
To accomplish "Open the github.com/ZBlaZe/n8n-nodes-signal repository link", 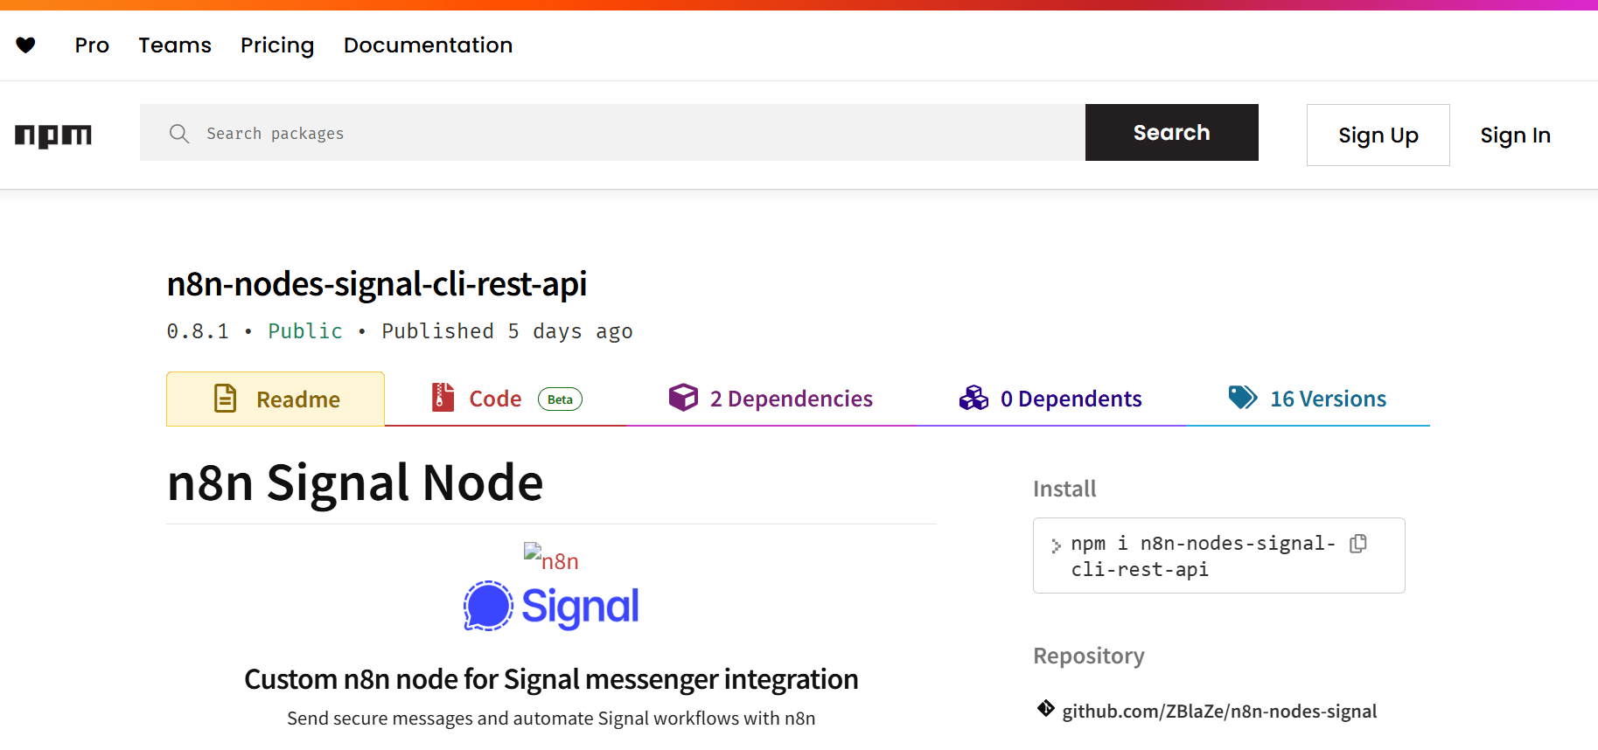I will (1219, 712).
